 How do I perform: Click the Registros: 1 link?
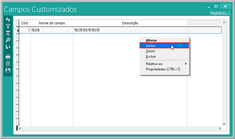[x=220, y=13]
